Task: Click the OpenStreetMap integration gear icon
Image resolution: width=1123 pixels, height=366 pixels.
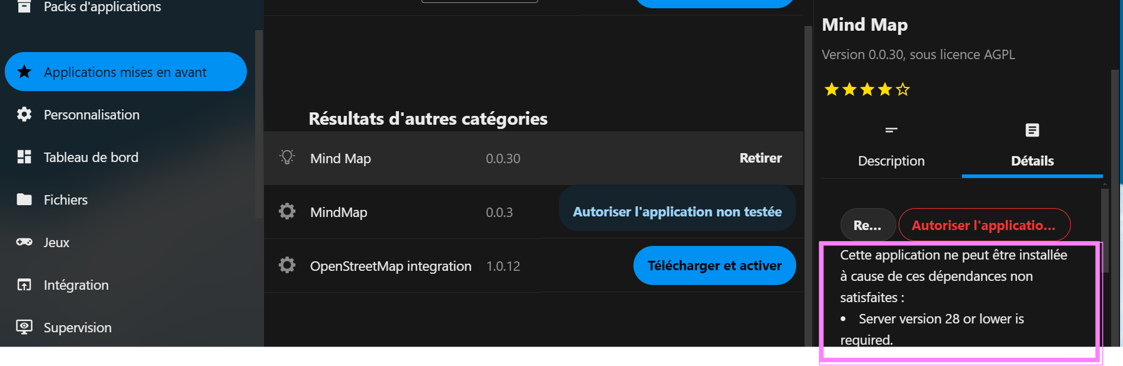Action: click(287, 265)
